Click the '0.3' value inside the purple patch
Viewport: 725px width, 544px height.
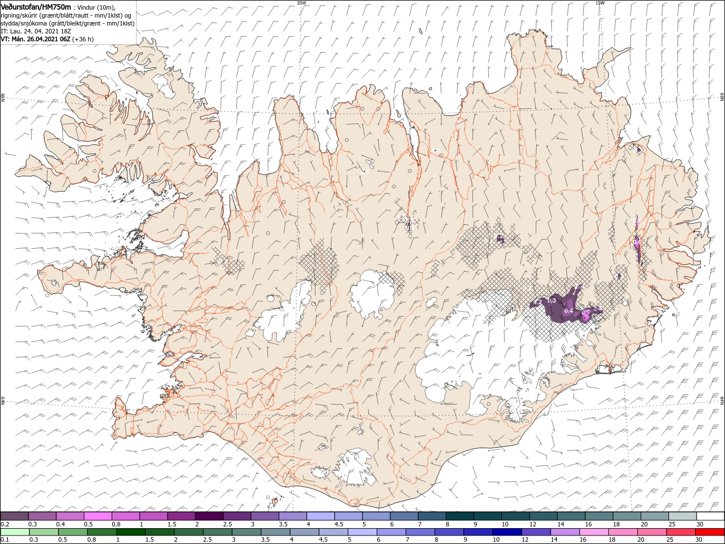[x=552, y=300]
